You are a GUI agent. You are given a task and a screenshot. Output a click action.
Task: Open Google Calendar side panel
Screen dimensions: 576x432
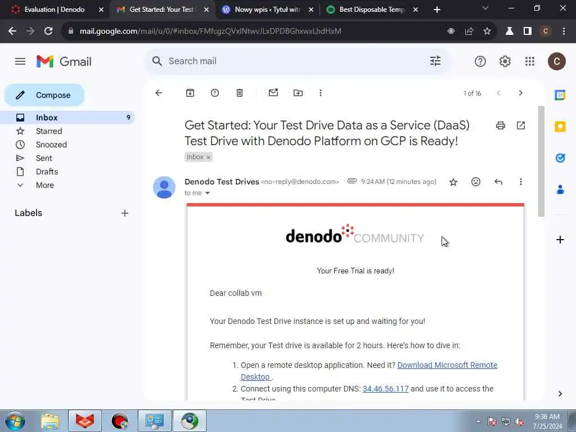tap(560, 94)
